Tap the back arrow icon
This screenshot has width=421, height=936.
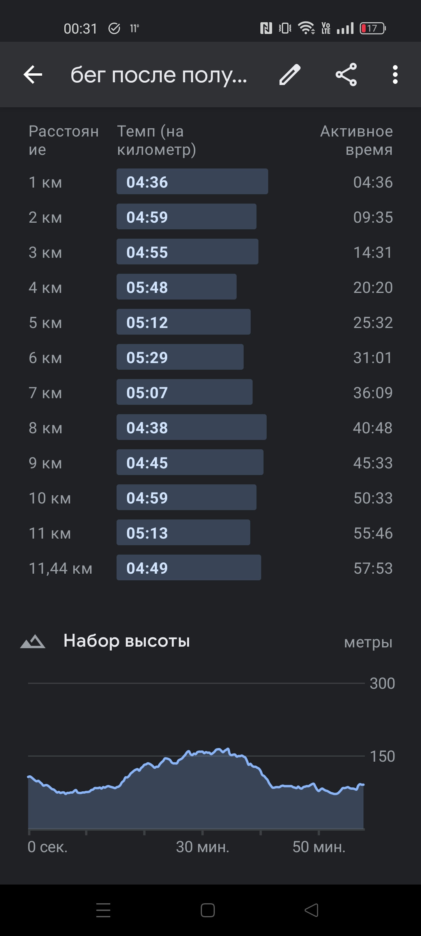pyautogui.click(x=33, y=74)
